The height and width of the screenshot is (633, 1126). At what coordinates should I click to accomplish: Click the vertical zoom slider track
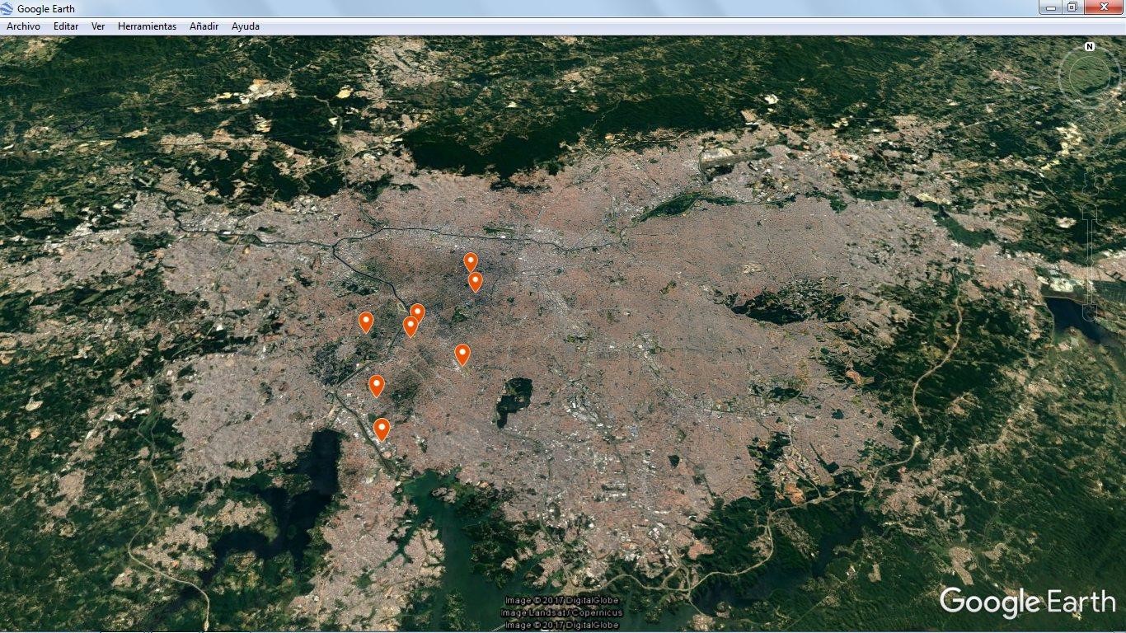[1090, 262]
